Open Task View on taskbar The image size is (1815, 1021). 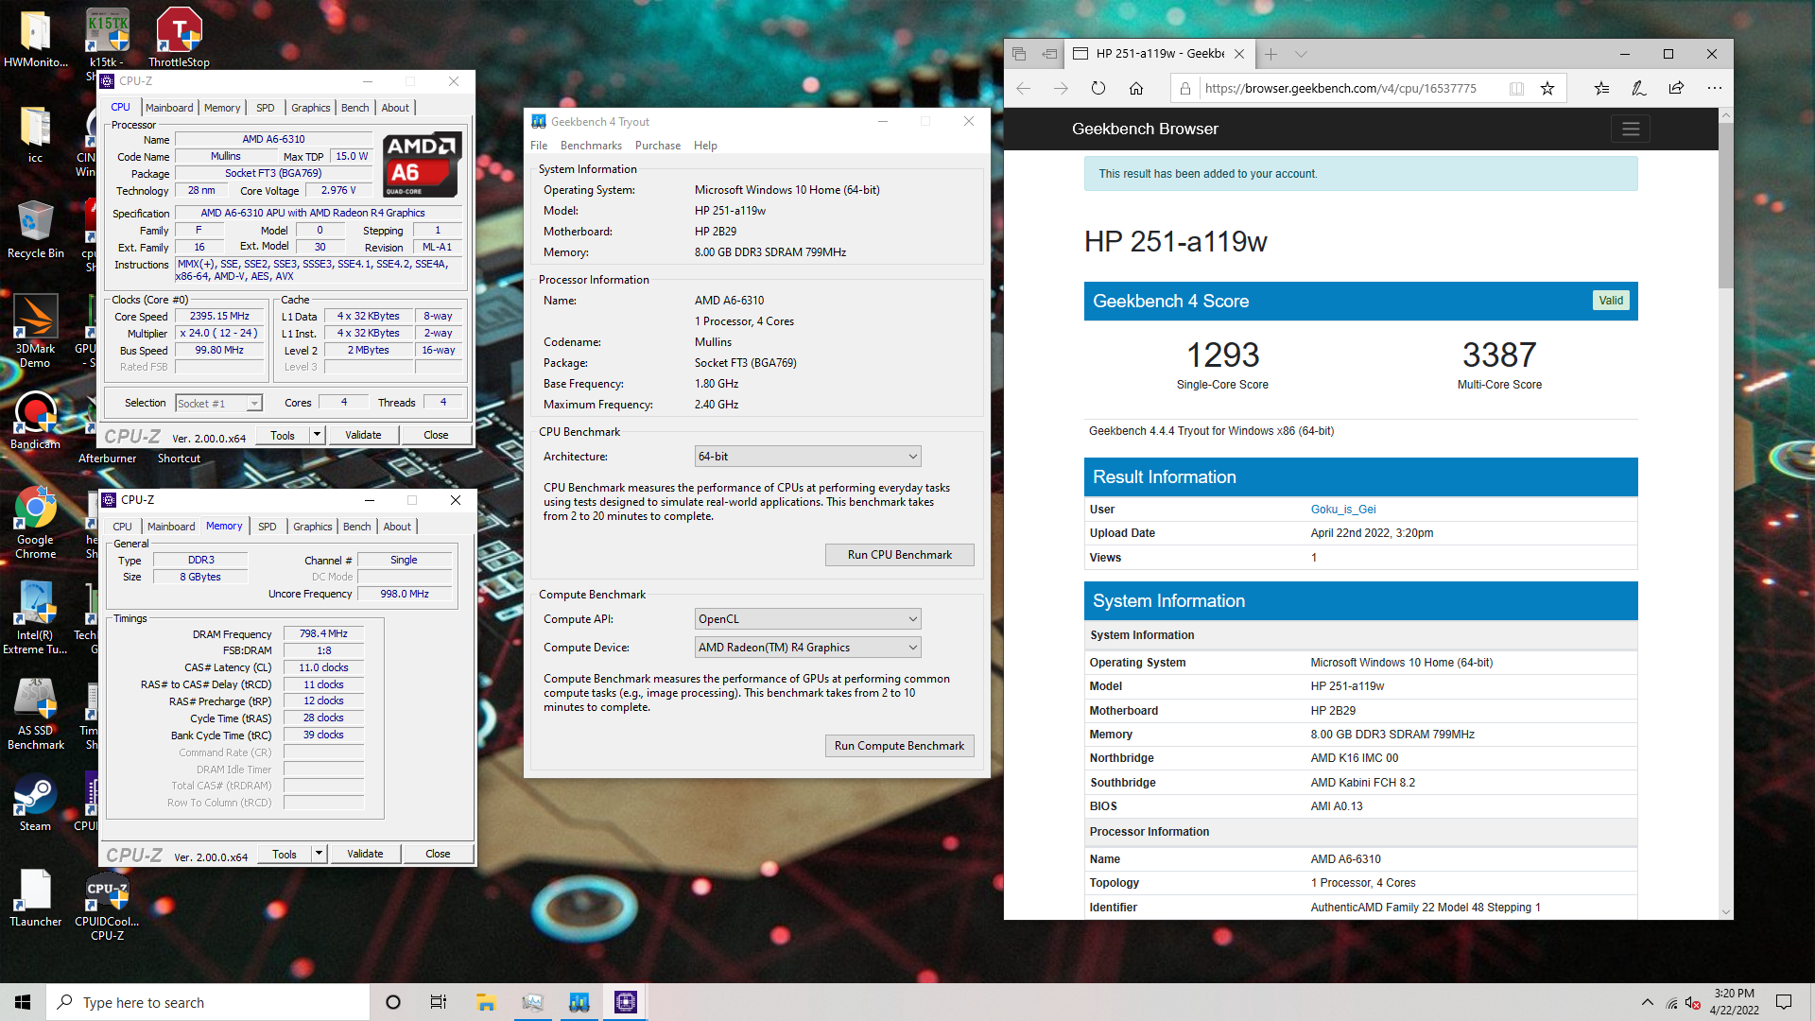tap(439, 1002)
